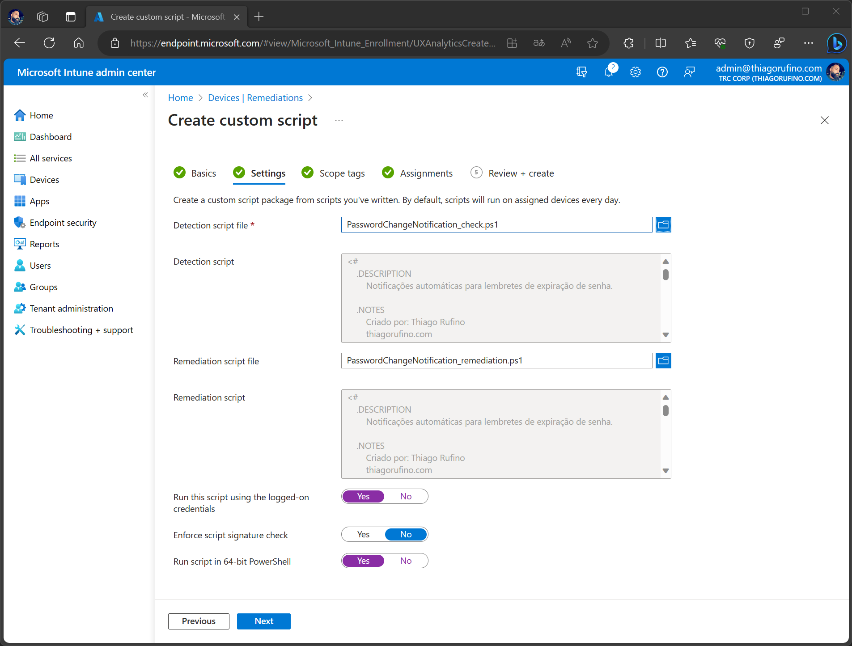Collapse the left navigation menu chevron
Image resolution: width=852 pixels, height=646 pixels.
[145, 95]
